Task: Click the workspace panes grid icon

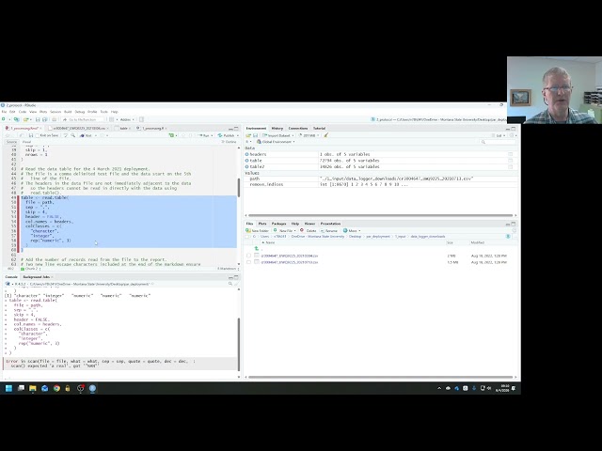Action: (112, 119)
